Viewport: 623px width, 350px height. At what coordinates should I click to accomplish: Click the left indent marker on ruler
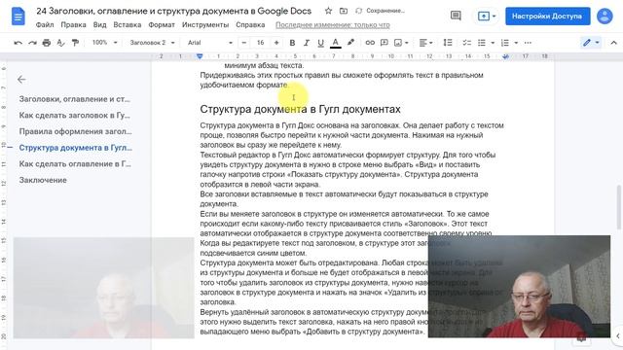point(200,57)
